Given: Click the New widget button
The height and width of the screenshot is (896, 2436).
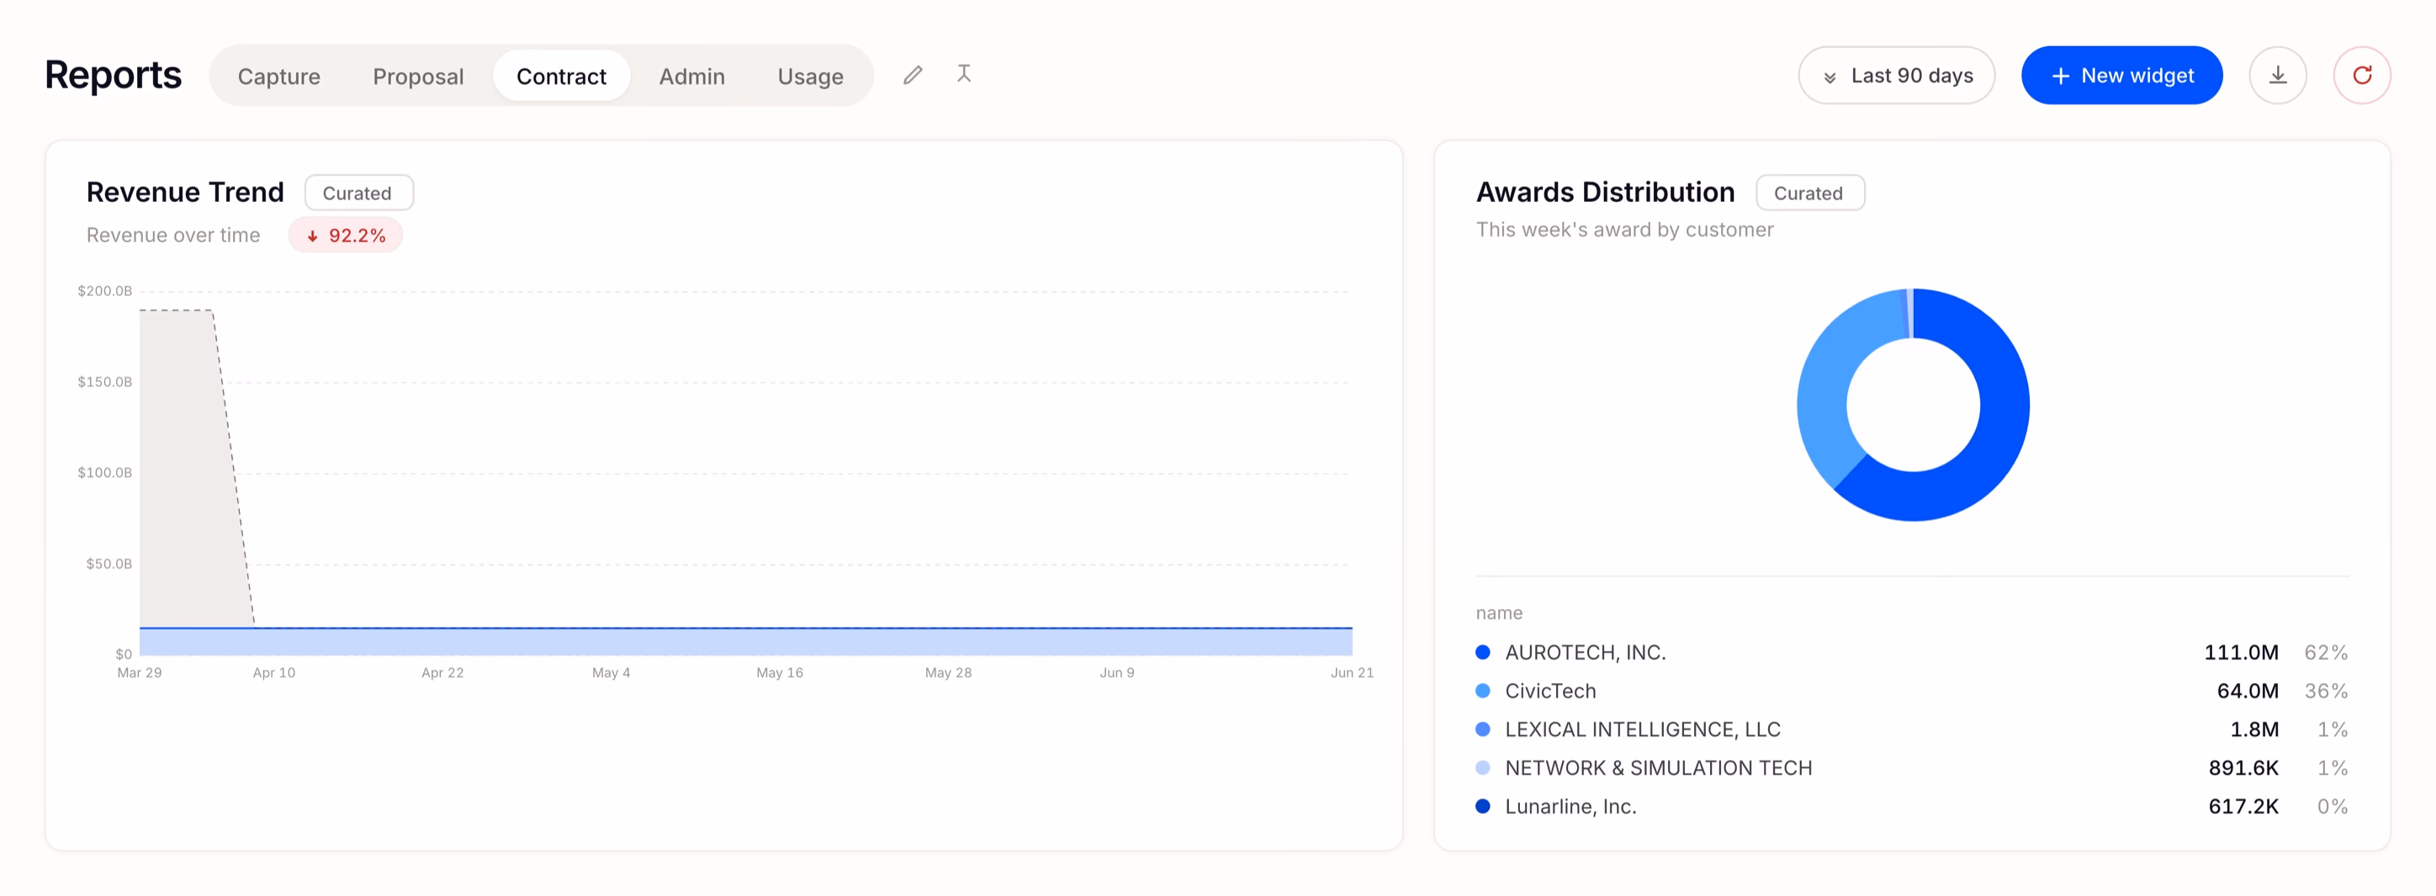Looking at the screenshot, I should pos(2121,75).
